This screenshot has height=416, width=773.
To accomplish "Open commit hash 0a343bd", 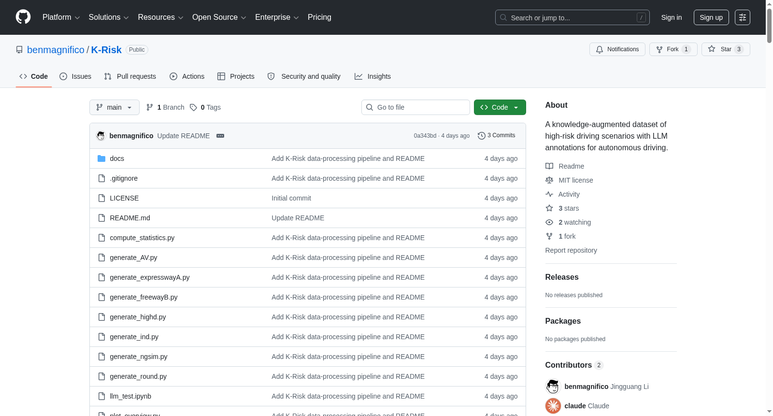I will coord(425,136).
